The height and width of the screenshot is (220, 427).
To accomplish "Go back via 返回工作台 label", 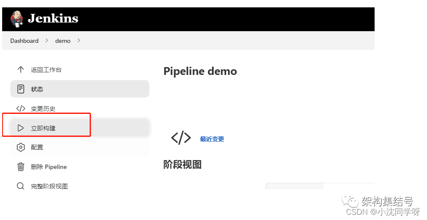I will pos(46,70).
